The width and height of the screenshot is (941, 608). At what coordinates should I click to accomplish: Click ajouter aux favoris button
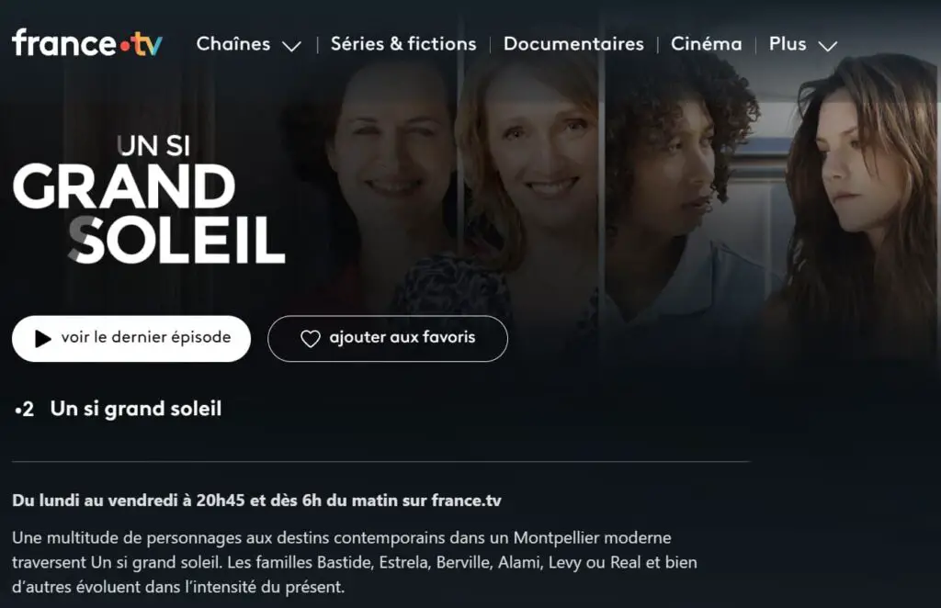pos(388,339)
